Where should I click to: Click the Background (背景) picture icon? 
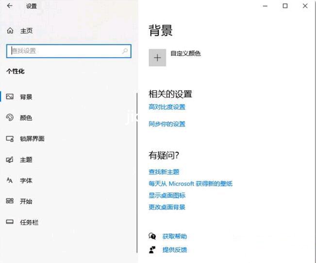(x=10, y=97)
